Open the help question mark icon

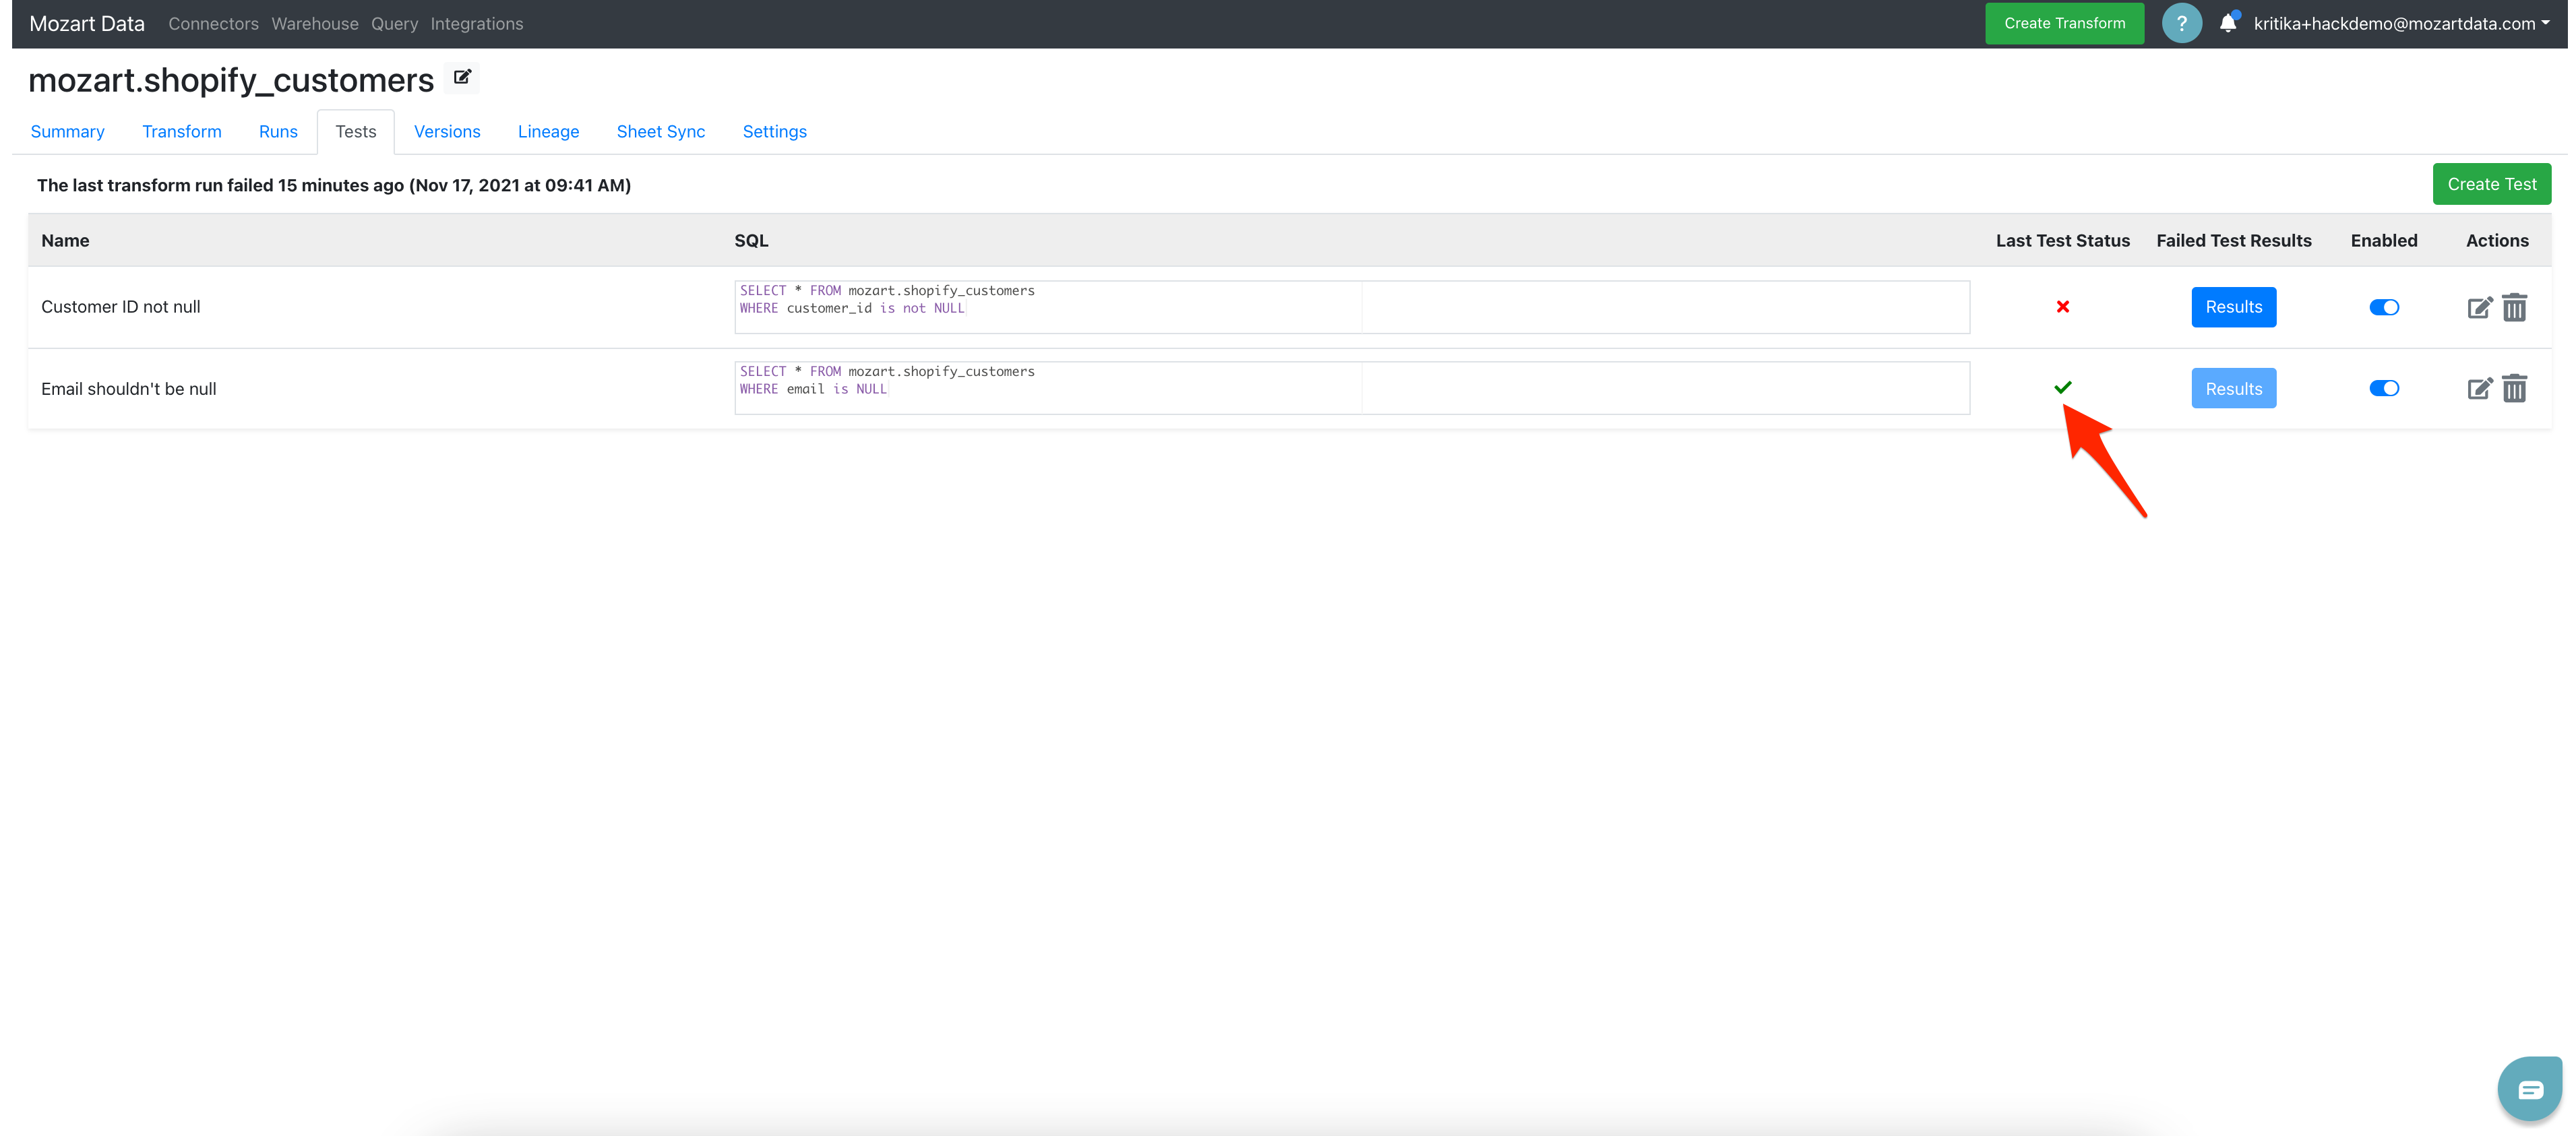[x=2181, y=23]
